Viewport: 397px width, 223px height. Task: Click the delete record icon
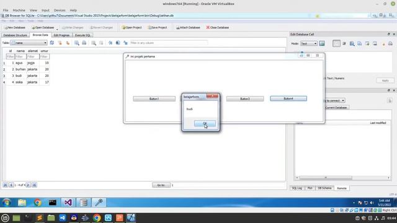click(x=101, y=43)
